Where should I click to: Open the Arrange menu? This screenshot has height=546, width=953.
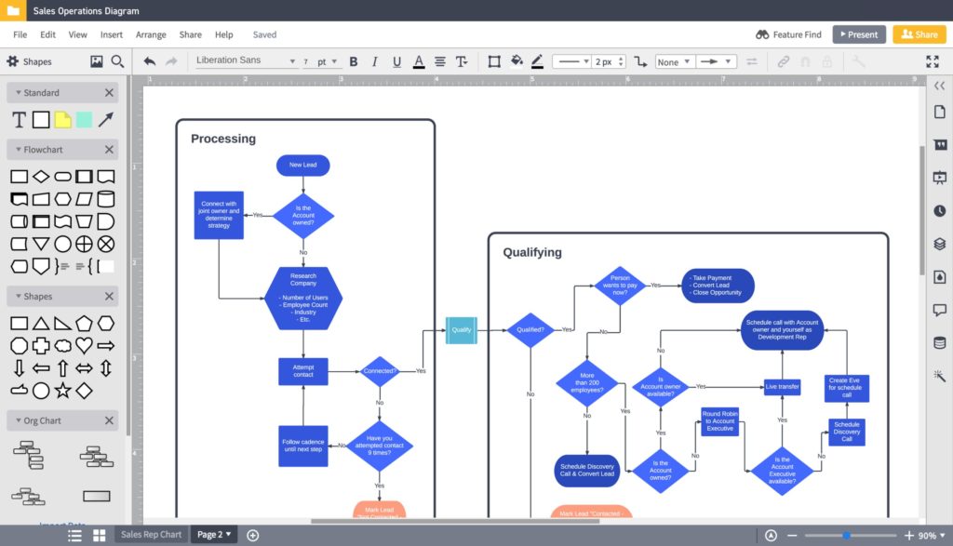tap(151, 33)
